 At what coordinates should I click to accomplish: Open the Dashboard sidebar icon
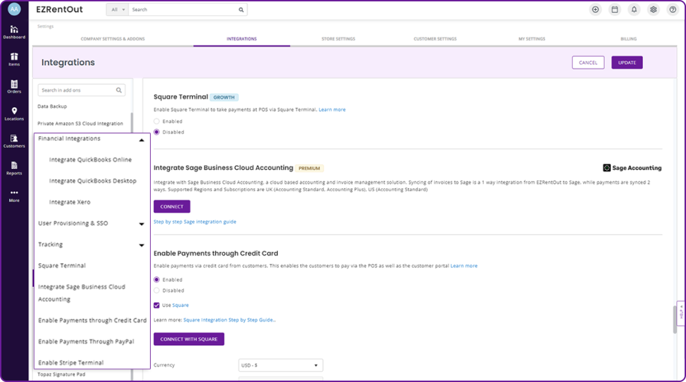click(x=14, y=32)
